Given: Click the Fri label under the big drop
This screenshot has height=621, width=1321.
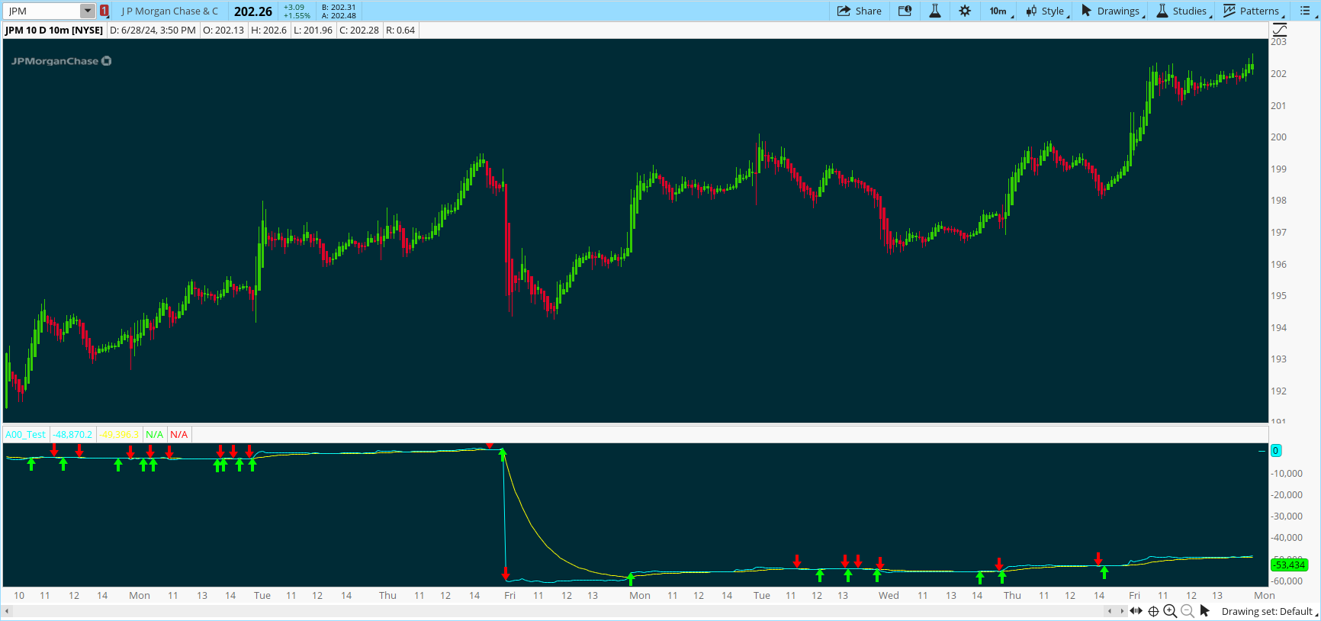Looking at the screenshot, I should [509, 596].
